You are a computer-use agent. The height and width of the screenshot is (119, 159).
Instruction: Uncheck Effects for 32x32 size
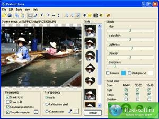138,95
